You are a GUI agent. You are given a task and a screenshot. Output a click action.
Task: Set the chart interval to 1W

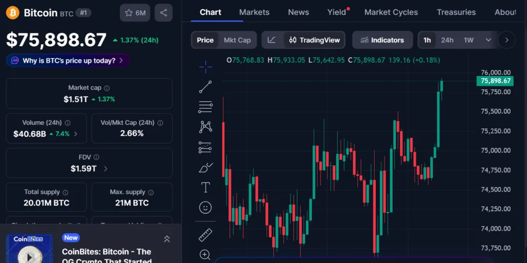coord(468,40)
